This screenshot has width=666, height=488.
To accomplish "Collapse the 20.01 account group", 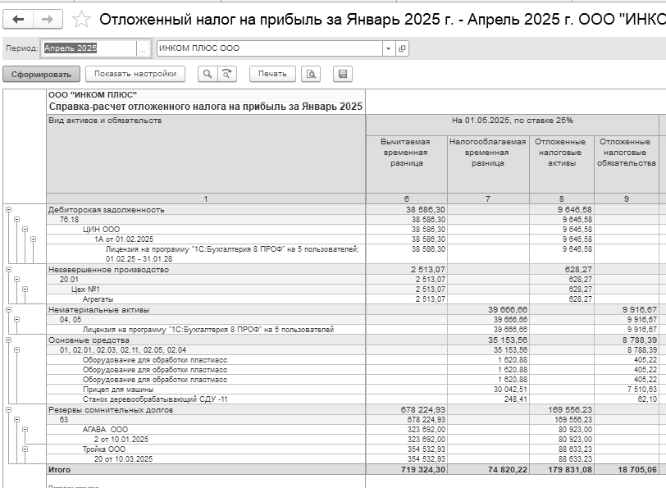I will point(16,280).
